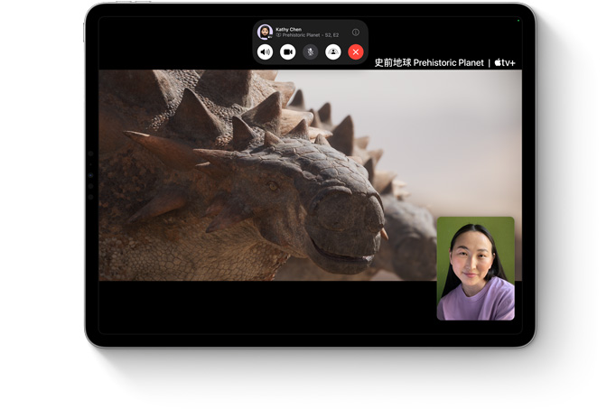Tap the self-view video thumbnail
The height and width of the screenshot is (409, 616).
click(475, 268)
